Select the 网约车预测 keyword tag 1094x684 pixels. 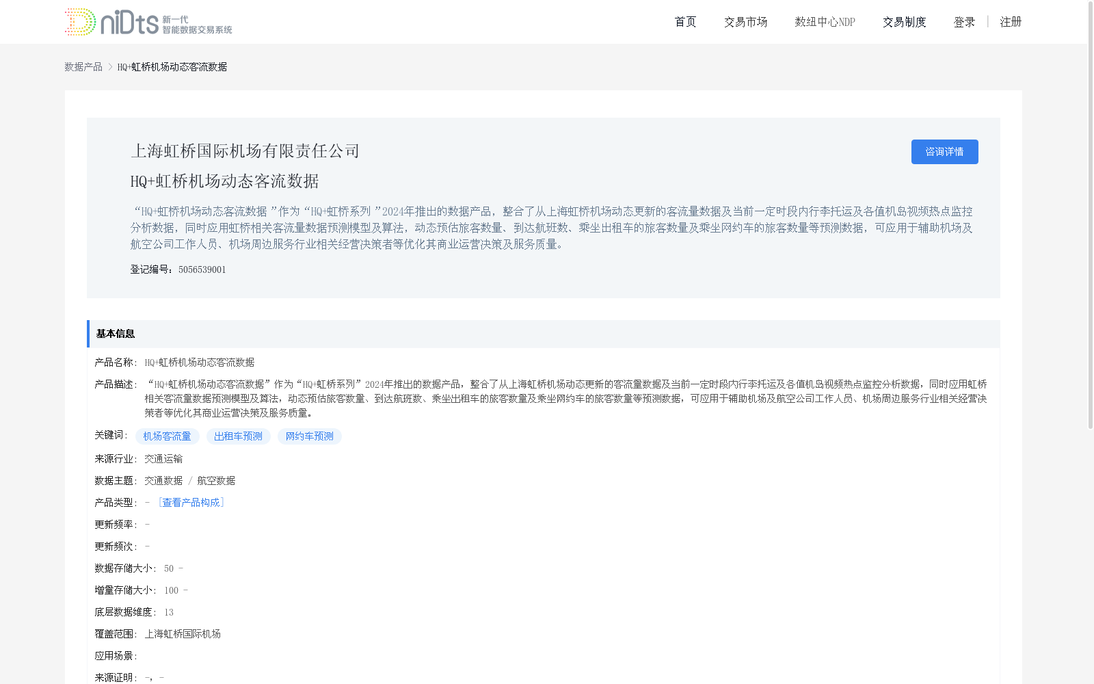click(x=309, y=436)
